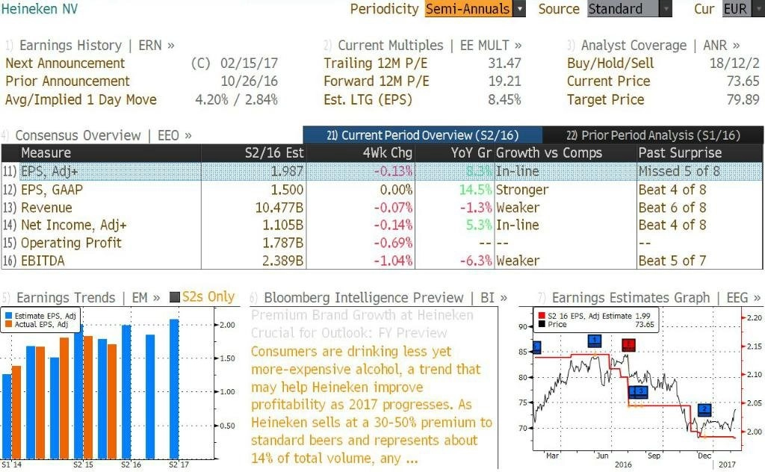
Task: Click blue marker 4 on estimates graph
Action: tap(594, 341)
